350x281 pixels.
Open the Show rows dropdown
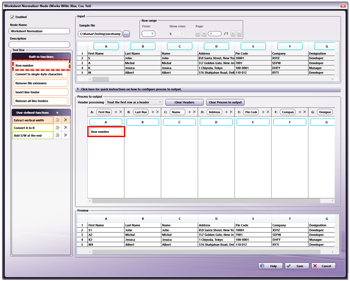176,34
